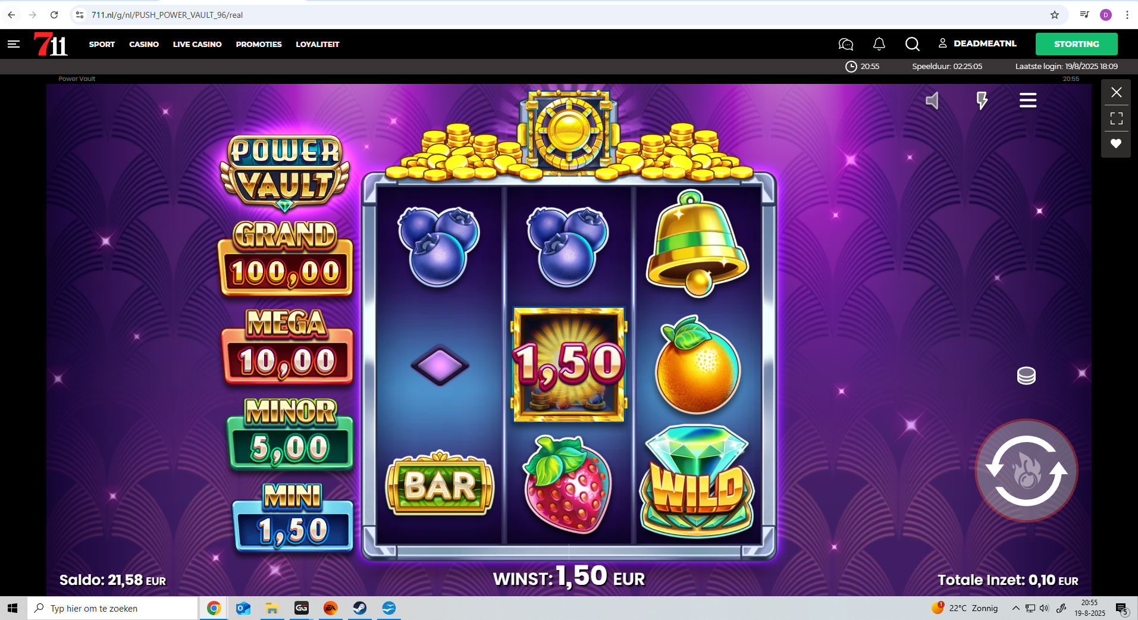This screenshot has width=1138, height=620.
Task: Open the PROMOTIES page link
Action: tap(259, 44)
